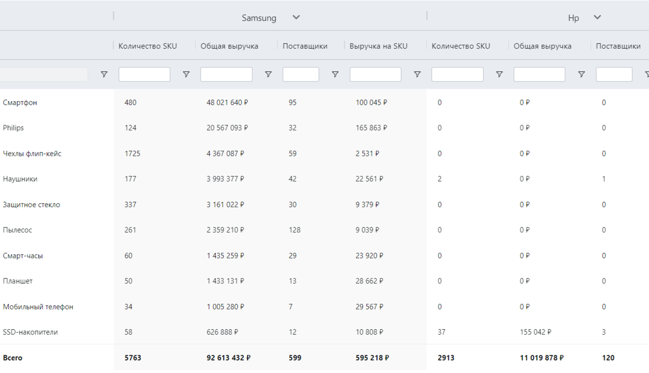Click revenue value 1 433 131 ₽

[x=226, y=281]
